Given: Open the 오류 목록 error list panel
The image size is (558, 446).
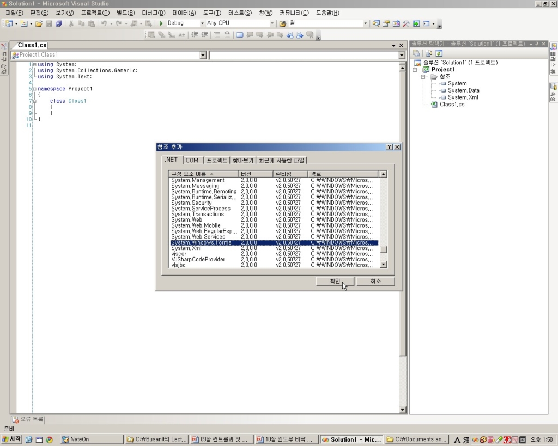Looking at the screenshot, I should (x=28, y=419).
